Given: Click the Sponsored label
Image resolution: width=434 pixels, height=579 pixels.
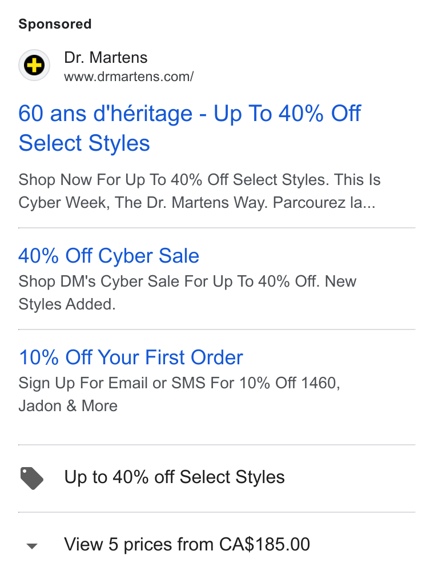Looking at the screenshot, I should 55,24.
